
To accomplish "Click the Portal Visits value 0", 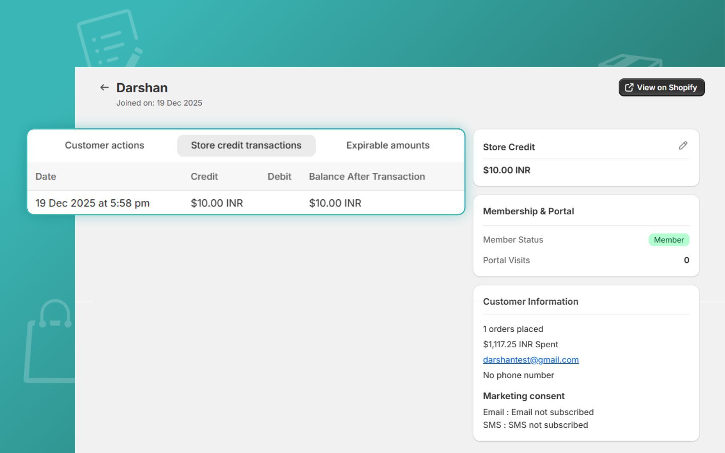I will click(x=686, y=260).
